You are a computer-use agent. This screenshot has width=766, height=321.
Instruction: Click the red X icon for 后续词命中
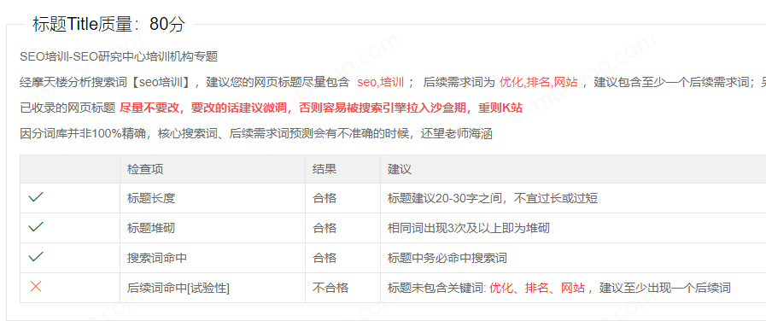point(36,286)
